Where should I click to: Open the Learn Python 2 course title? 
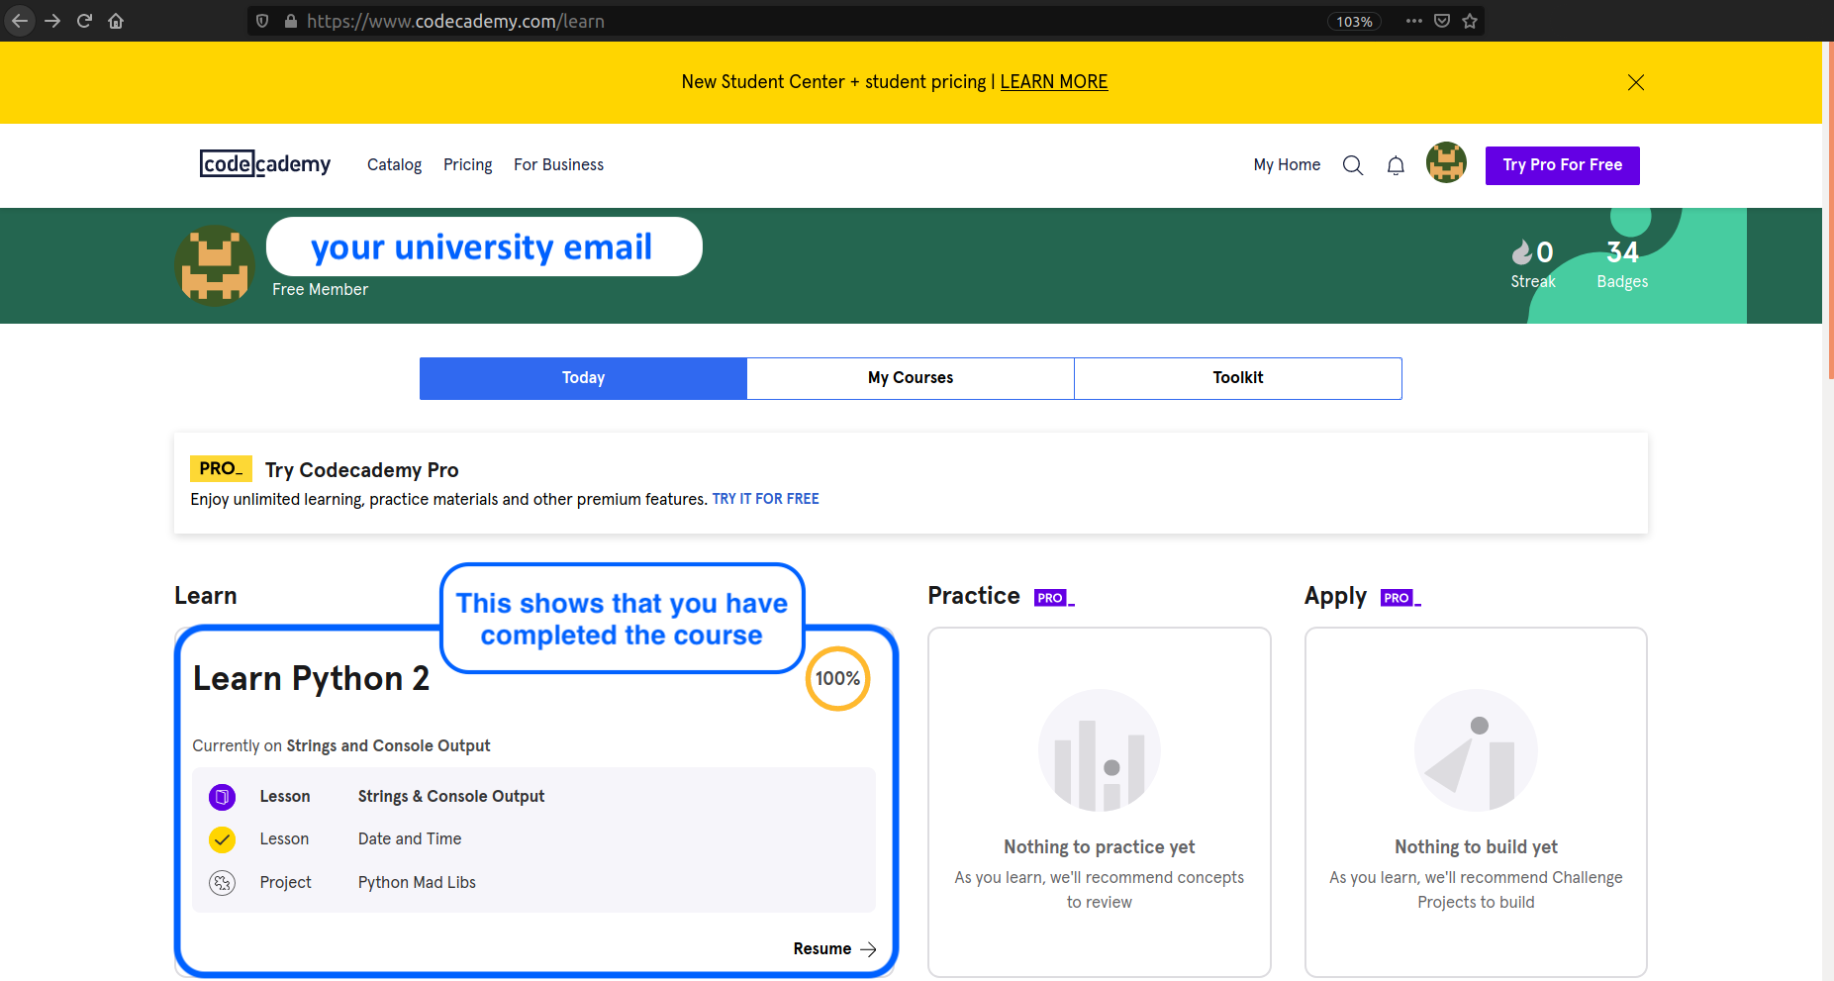311,678
